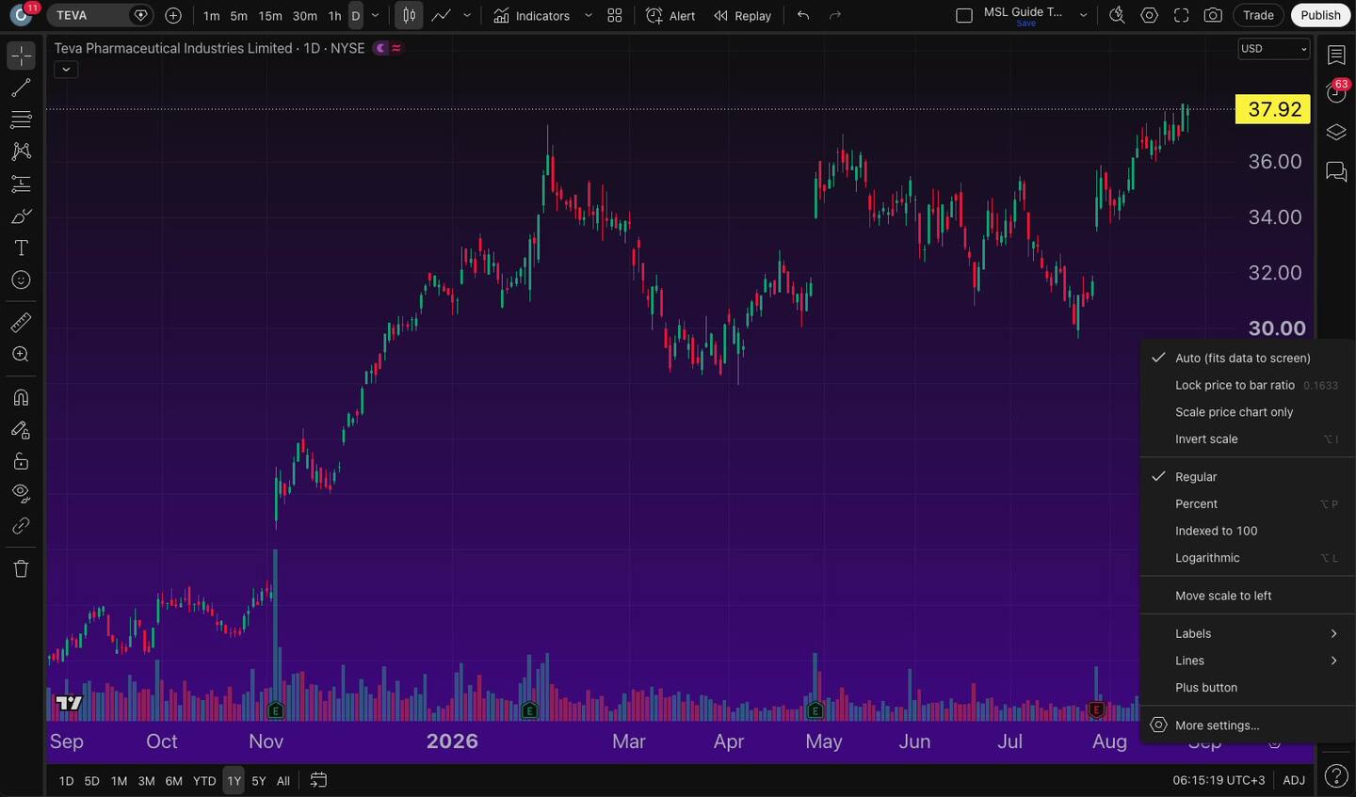Undo the last action

click(x=803, y=15)
